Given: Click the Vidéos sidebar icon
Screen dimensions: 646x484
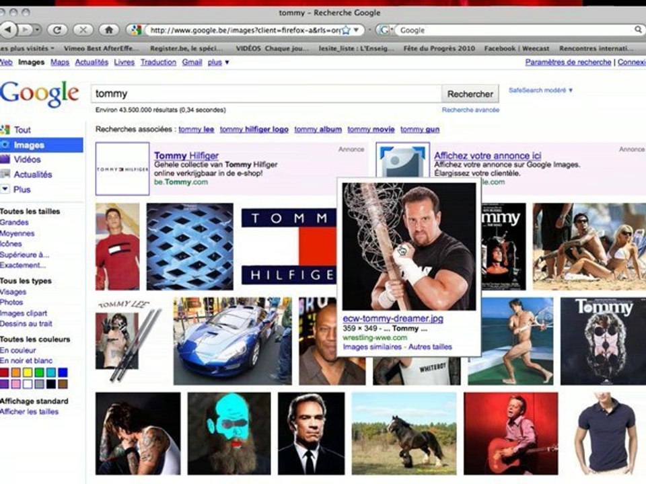Looking at the screenshot, I should tap(5, 159).
